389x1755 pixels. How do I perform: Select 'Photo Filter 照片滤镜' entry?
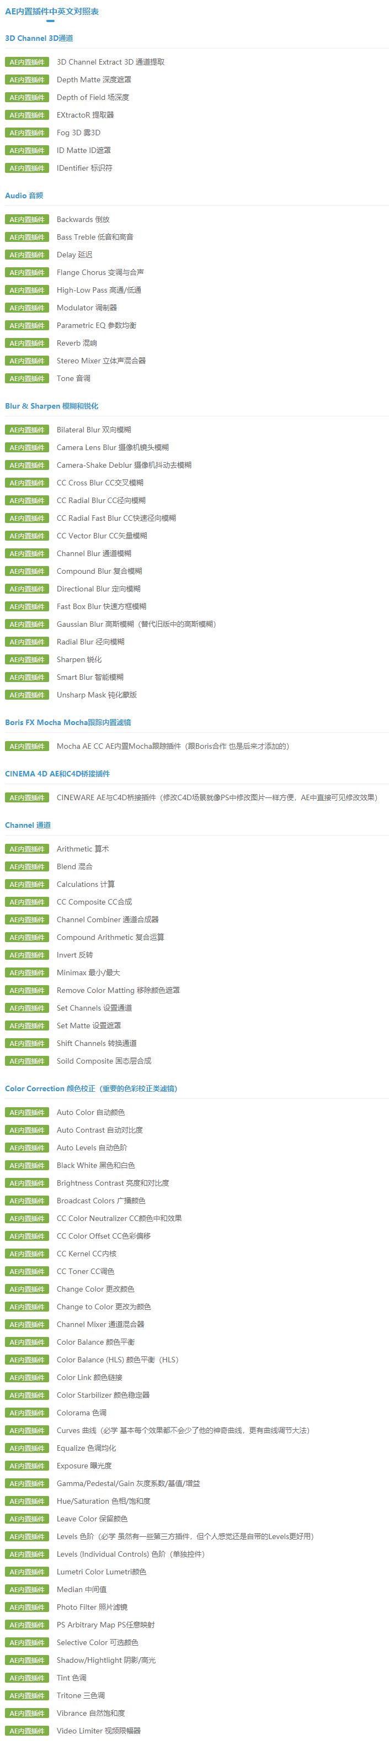pos(92,1607)
